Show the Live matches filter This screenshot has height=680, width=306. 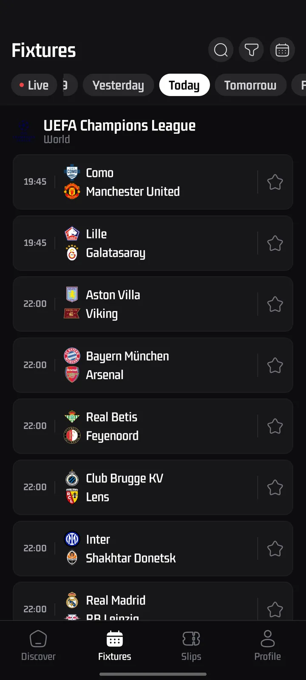34,85
